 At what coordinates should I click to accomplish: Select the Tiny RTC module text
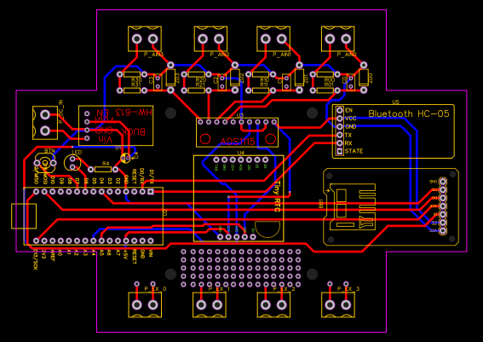click(x=277, y=196)
